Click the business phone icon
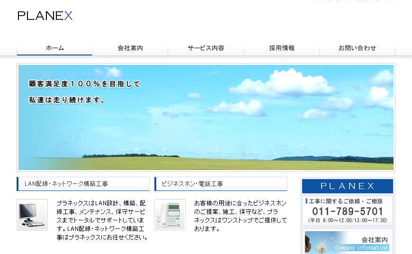Image resolution: width=412 pixels, height=254 pixels. point(170,215)
